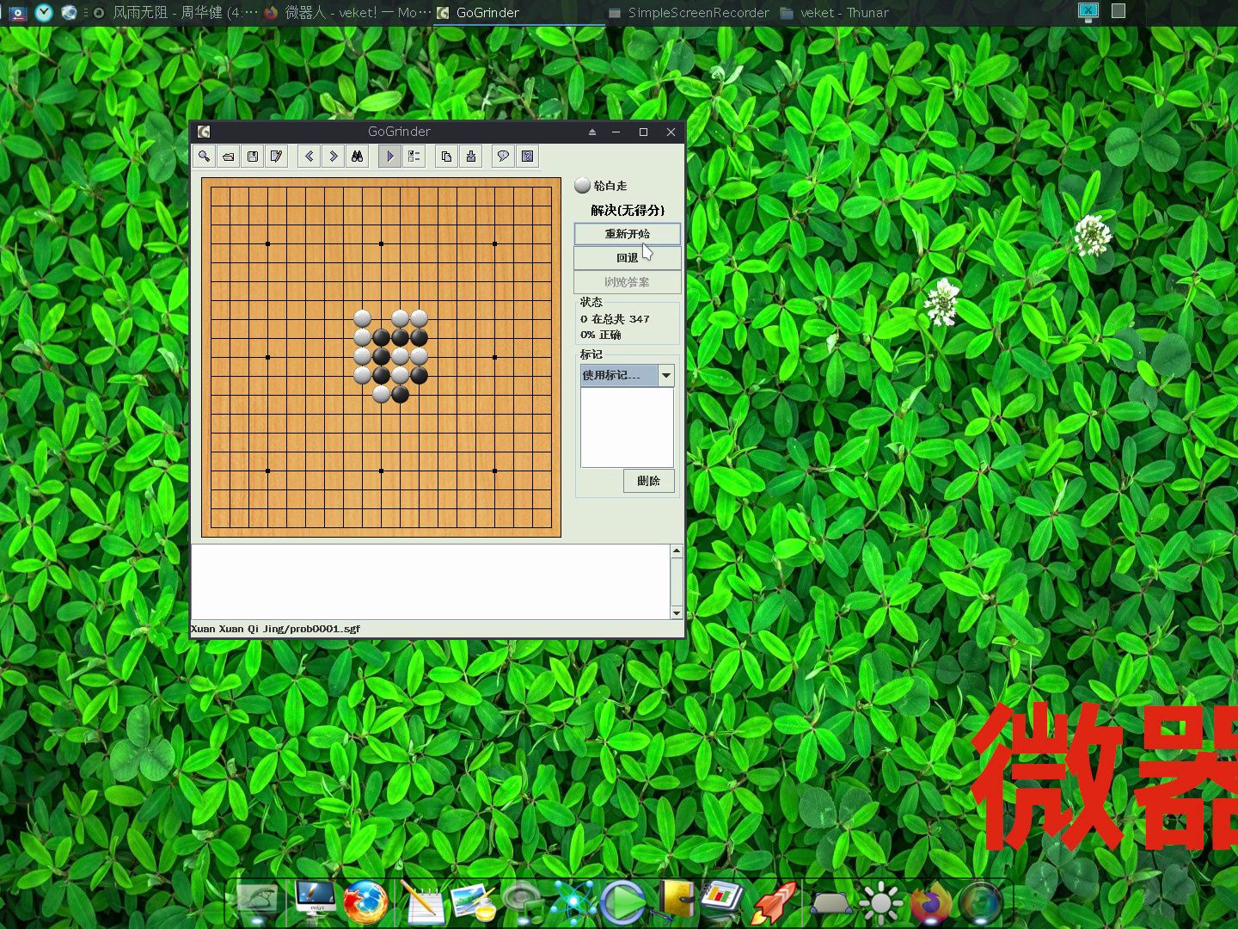Click the 解决(无得分) label

pos(628,210)
